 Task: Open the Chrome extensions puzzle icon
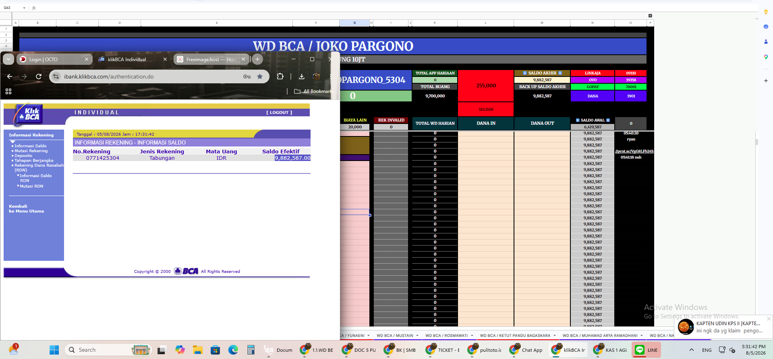tap(280, 76)
